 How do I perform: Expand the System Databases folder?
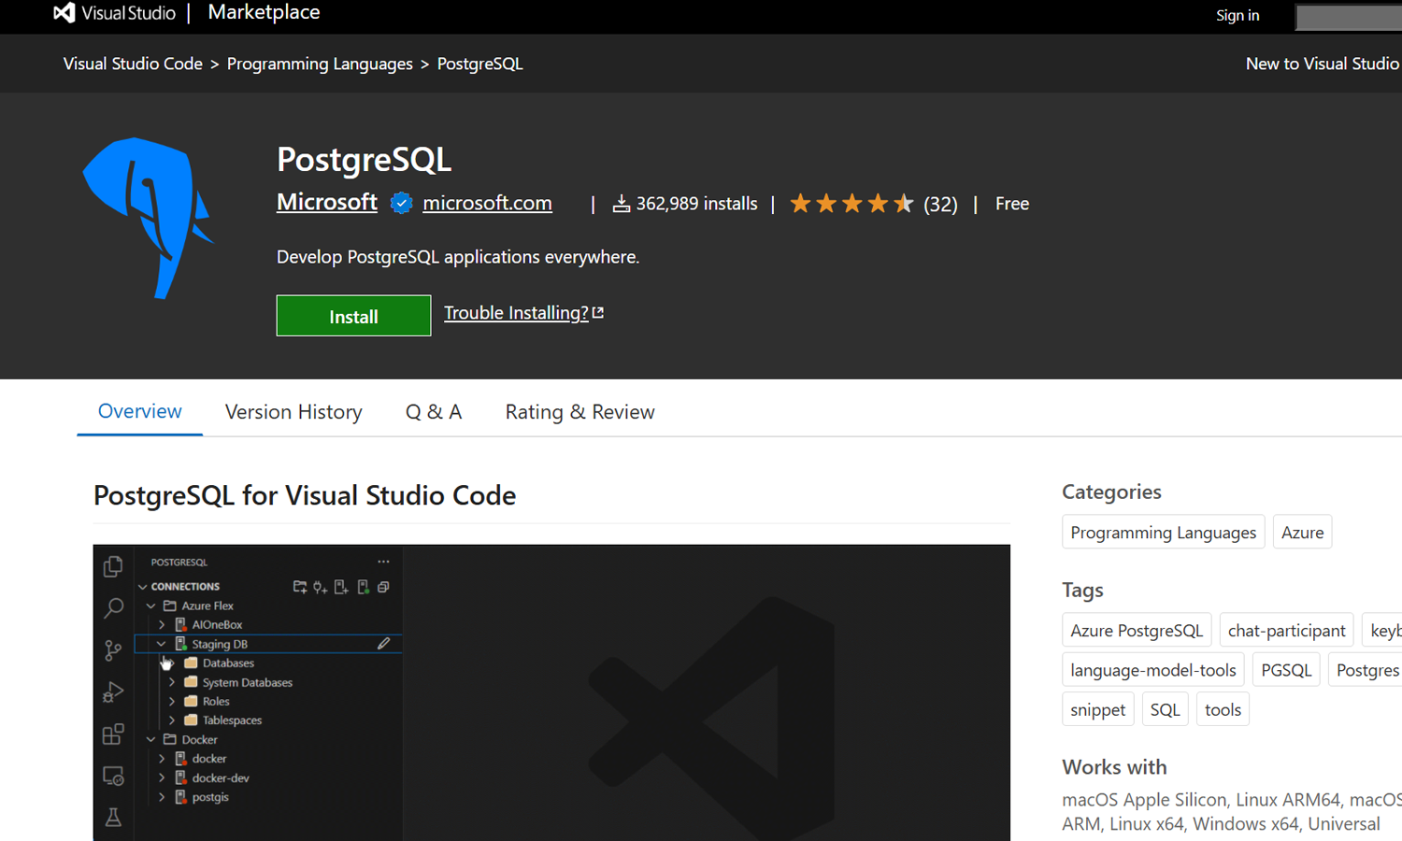click(x=172, y=683)
